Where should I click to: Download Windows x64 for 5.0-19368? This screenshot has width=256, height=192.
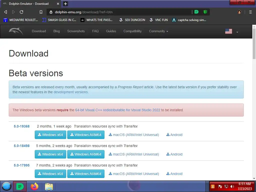pyautogui.click(x=50, y=135)
